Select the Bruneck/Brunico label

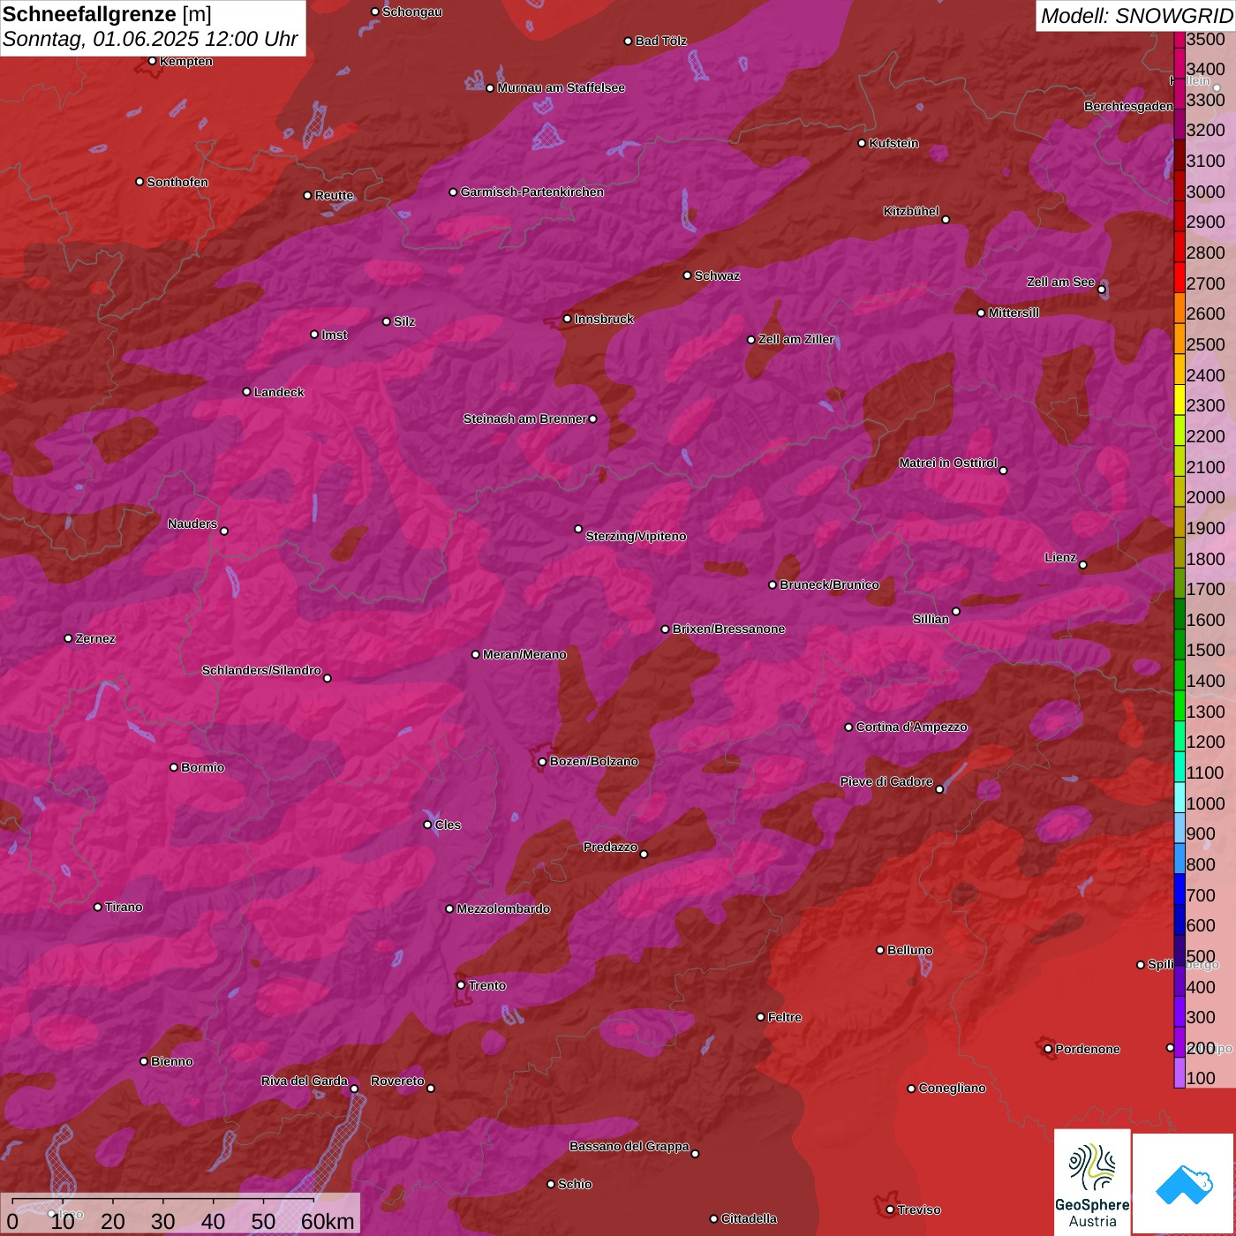pos(829,584)
